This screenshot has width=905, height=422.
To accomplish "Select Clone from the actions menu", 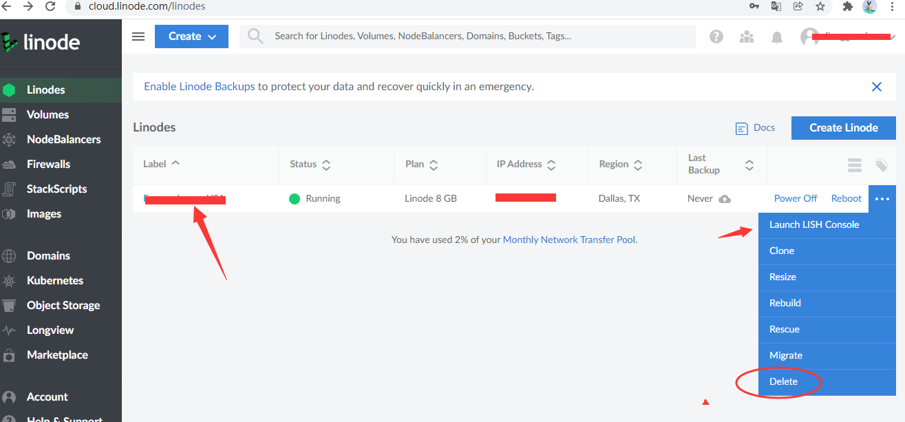I will click(x=827, y=251).
